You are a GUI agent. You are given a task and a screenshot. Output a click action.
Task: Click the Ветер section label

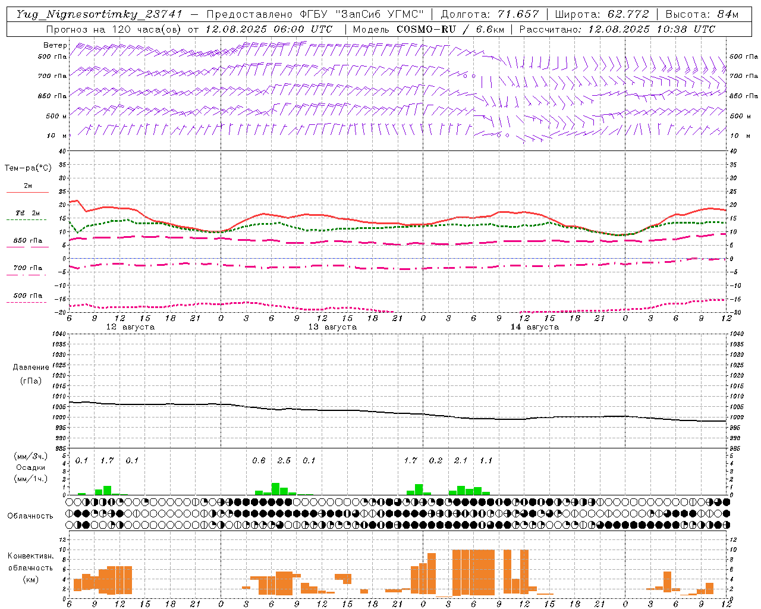point(55,45)
